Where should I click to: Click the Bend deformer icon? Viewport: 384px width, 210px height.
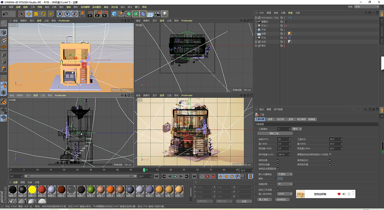143,14
